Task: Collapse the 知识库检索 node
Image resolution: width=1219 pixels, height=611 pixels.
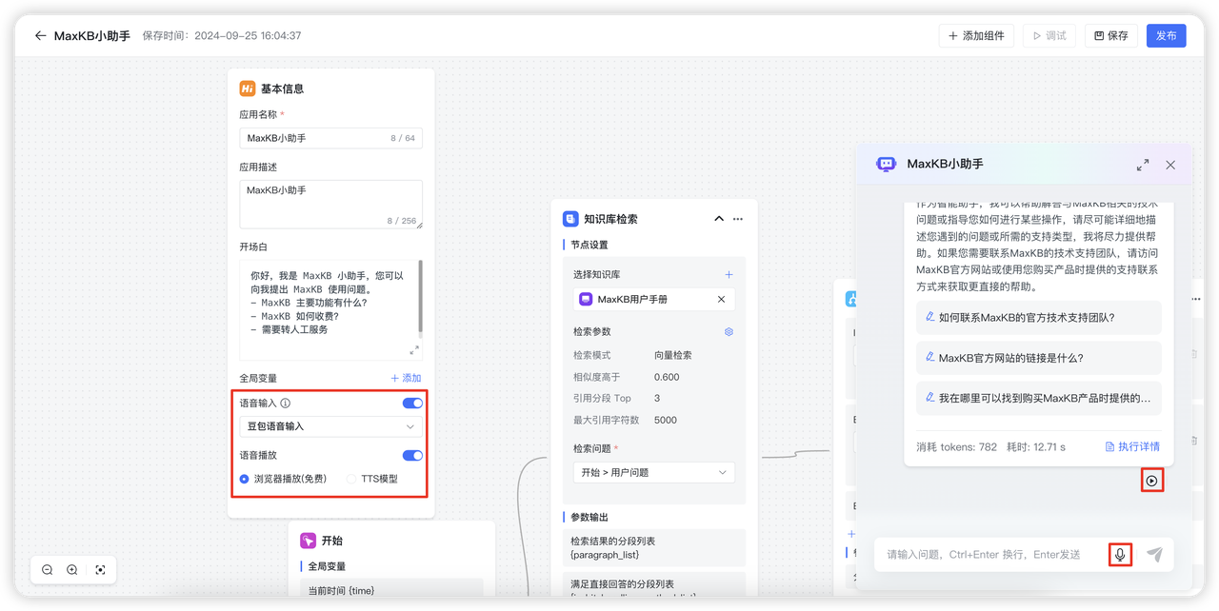Action: (x=719, y=219)
